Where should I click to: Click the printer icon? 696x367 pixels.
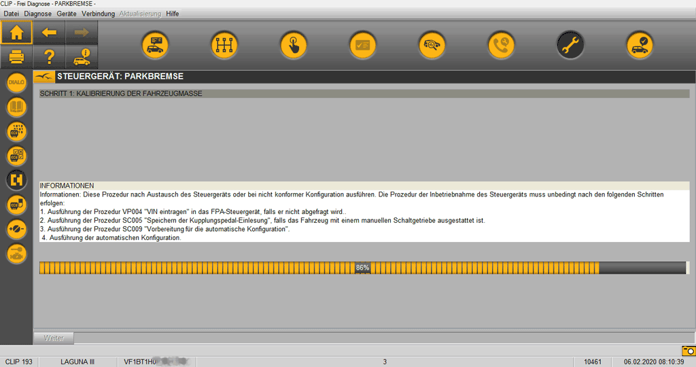click(x=17, y=57)
